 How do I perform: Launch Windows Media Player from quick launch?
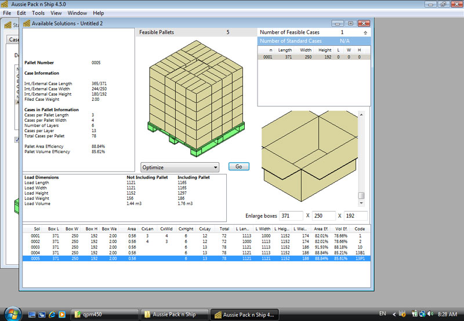click(62, 315)
